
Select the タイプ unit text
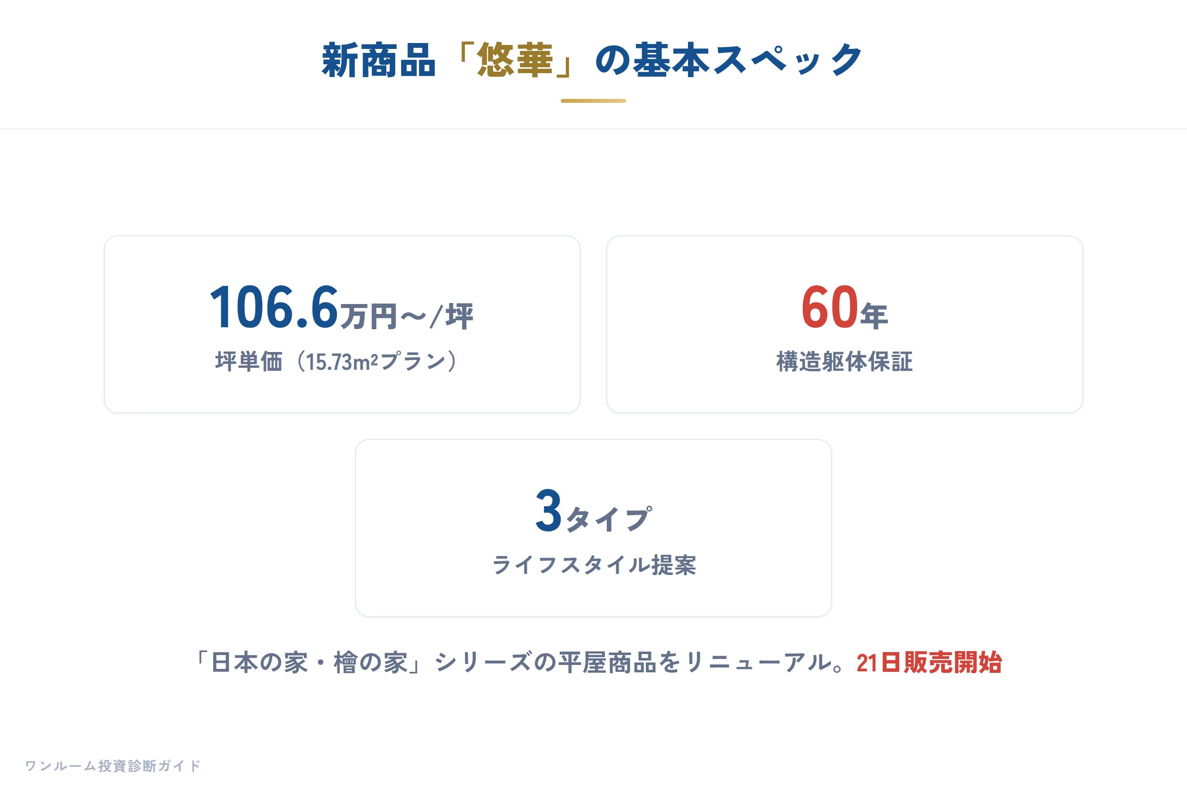(x=609, y=520)
